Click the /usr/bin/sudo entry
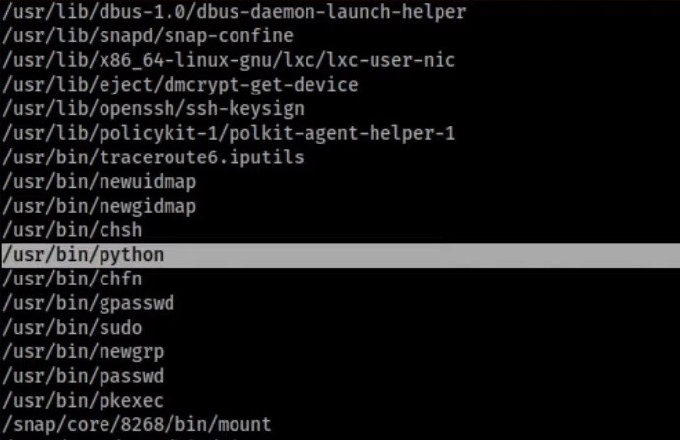The image size is (680, 440). pyautogui.click(x=72, y=328)
